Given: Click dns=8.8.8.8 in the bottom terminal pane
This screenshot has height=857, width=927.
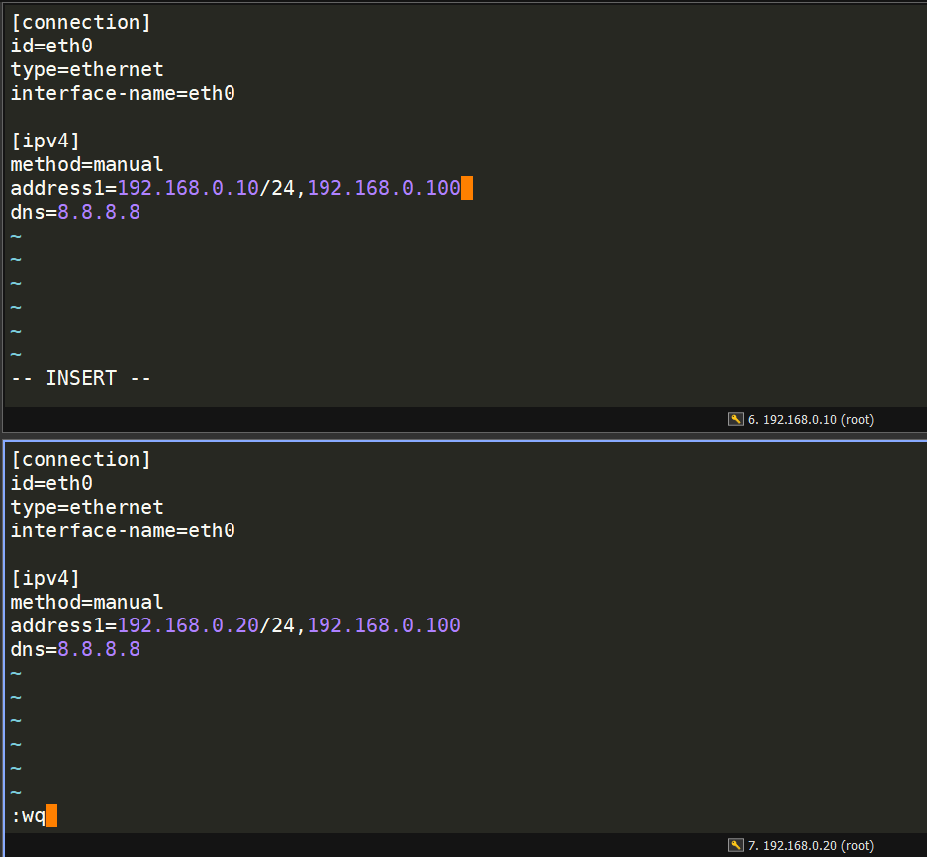Looking at the screenshot, I should (75, 649).
